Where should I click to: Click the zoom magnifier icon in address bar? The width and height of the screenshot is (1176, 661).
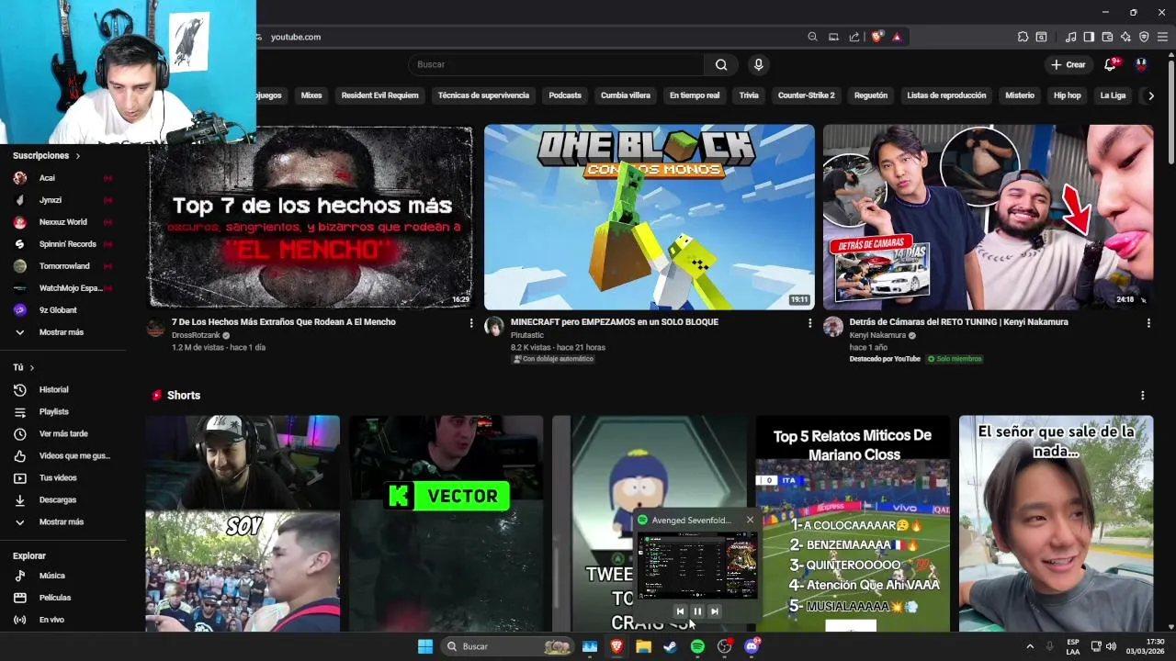(x=812, y=37)
